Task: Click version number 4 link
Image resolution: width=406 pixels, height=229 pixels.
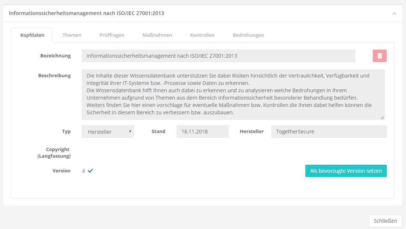Action: coord(84,171)
